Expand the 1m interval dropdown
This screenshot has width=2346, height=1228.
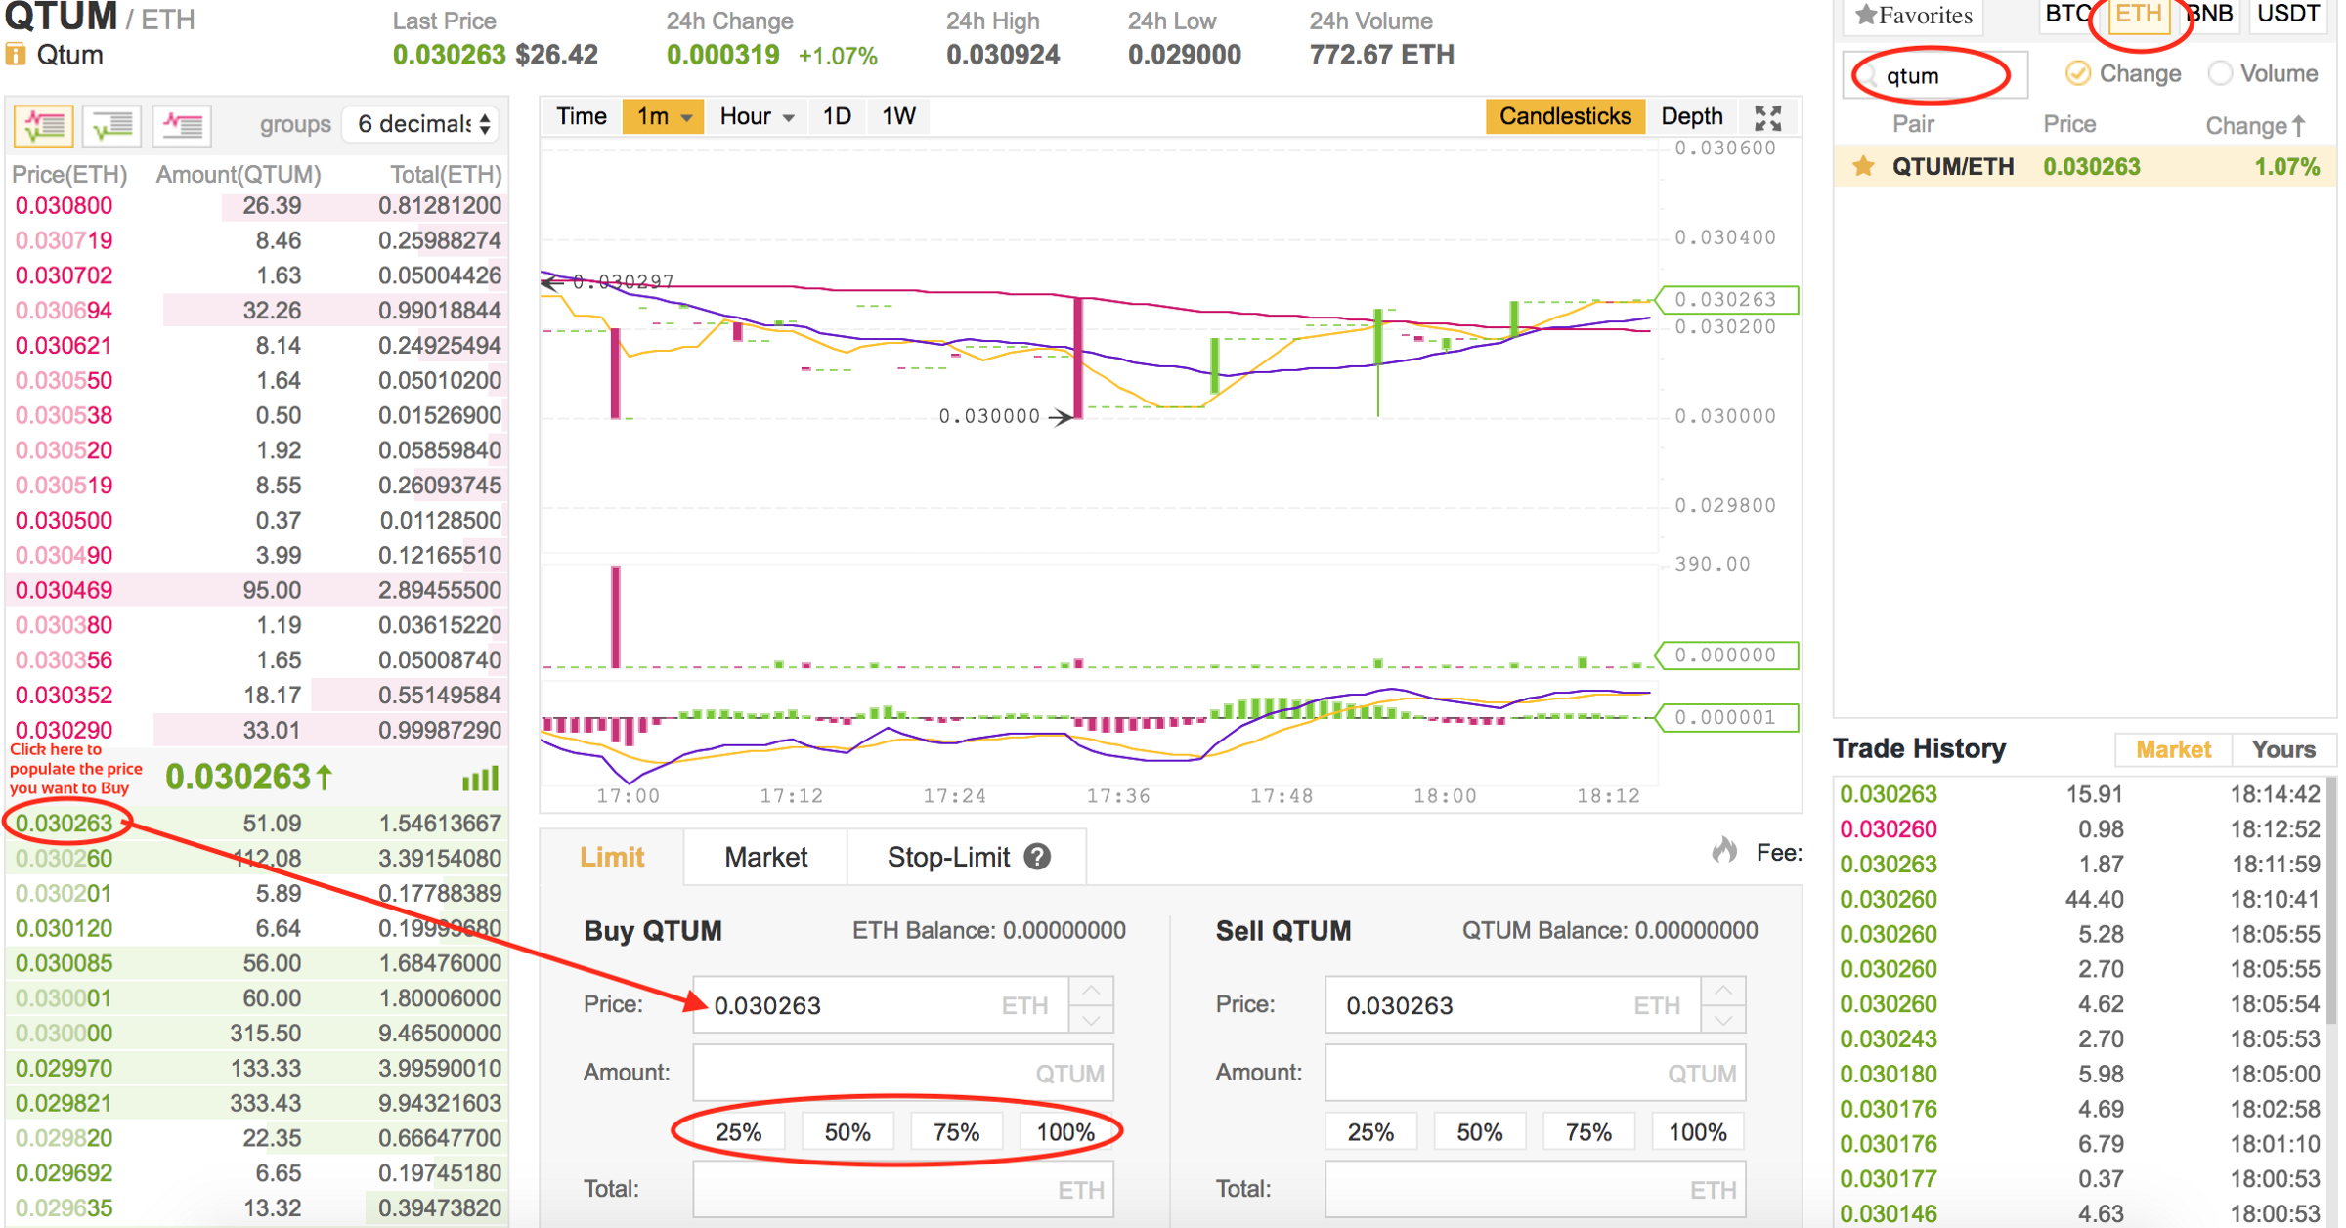[663, 117]
